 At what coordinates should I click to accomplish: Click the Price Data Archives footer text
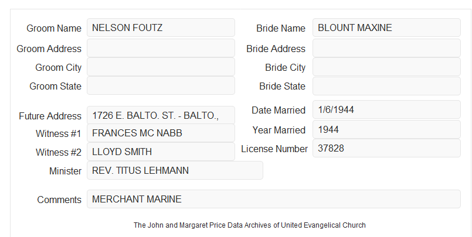point(250,225)
